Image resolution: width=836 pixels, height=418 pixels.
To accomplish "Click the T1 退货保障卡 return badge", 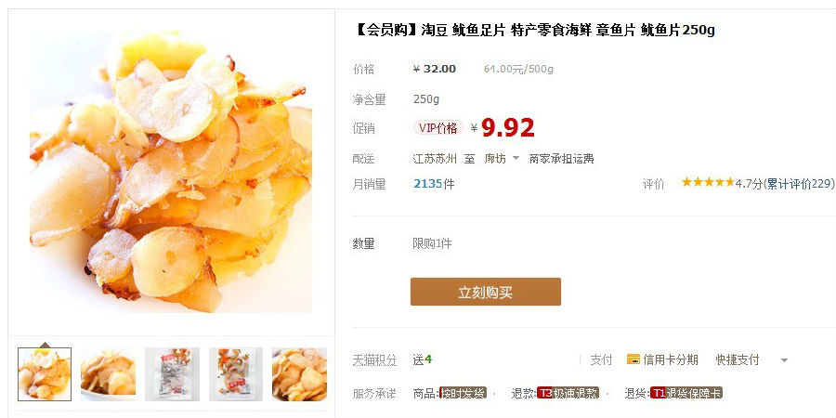I will [x=686, y=394].
